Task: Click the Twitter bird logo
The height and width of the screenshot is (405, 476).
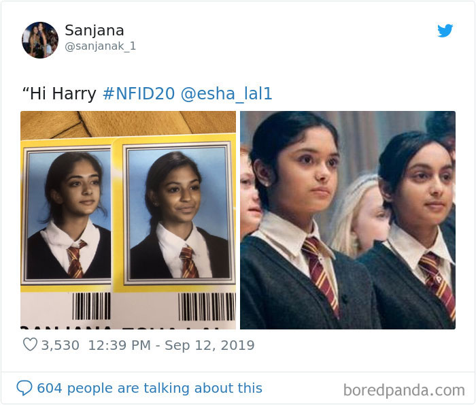Action: pyautogui.click(x=445, y=31)
